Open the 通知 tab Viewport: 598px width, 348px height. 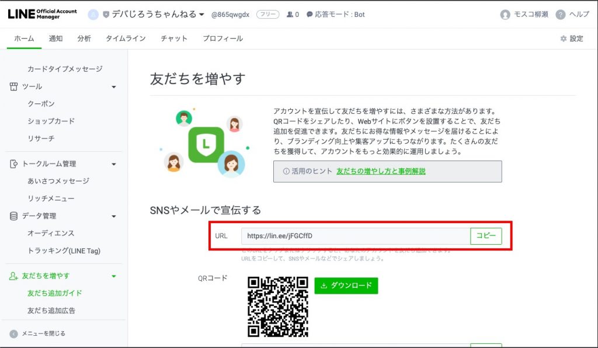(x=55, y=39)
